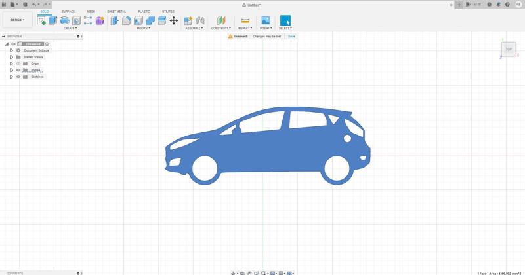
Task: Open the Assemble dropdown menu
Action: tap(194, 28)
